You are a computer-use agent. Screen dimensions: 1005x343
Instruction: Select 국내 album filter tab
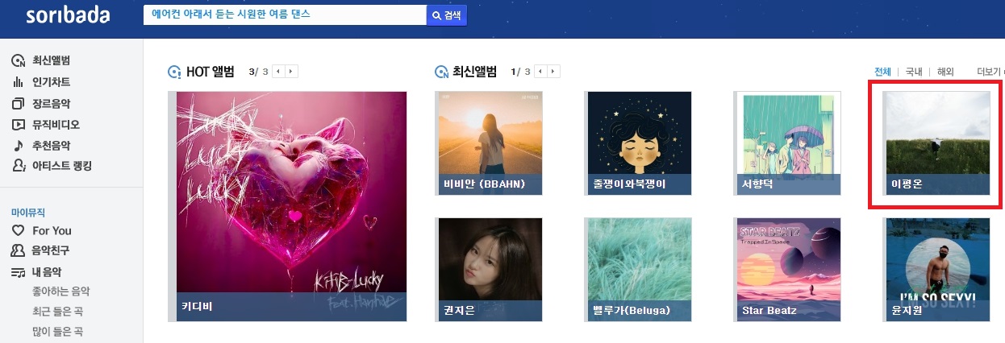[x=914, y=72]
